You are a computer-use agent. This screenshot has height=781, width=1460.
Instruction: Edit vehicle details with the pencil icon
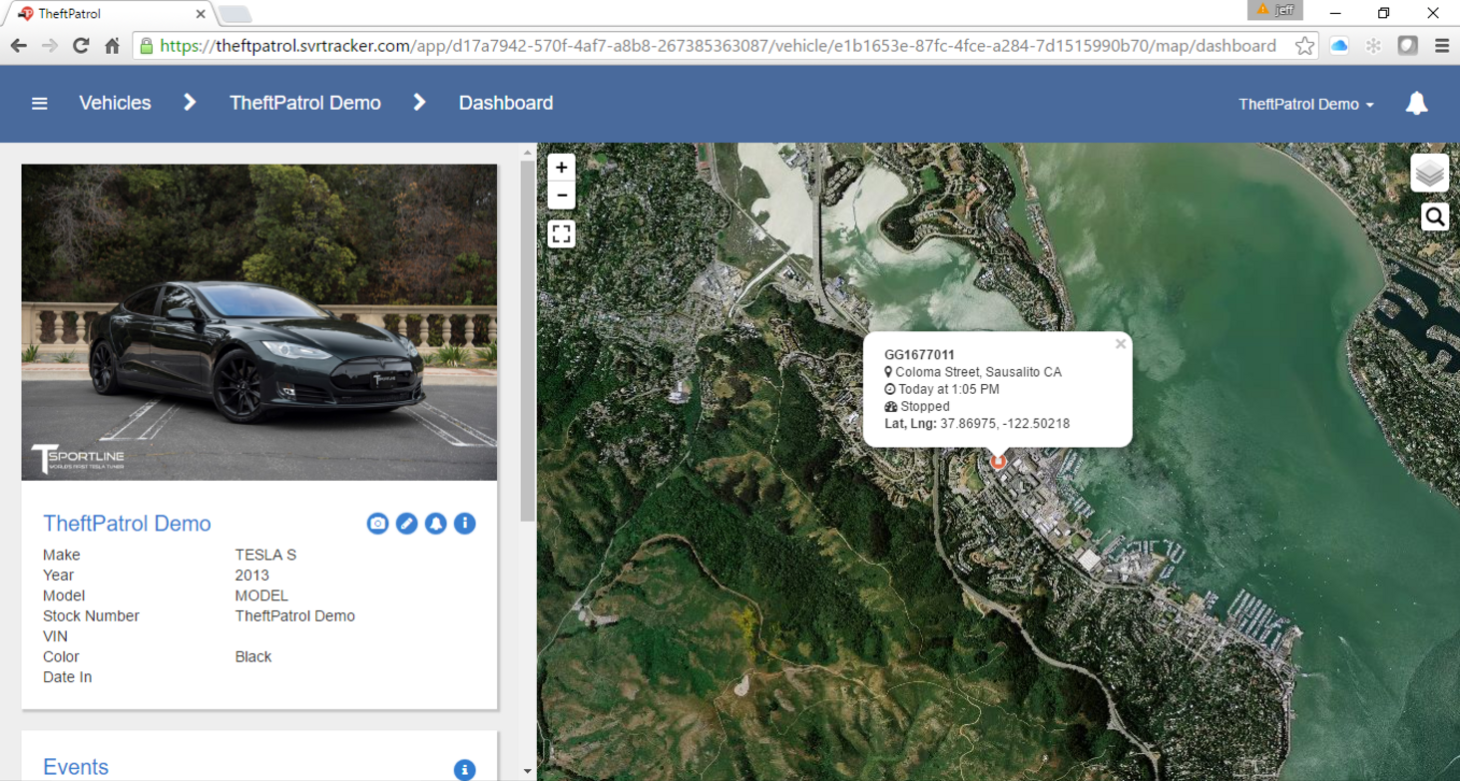click(406, 524)
